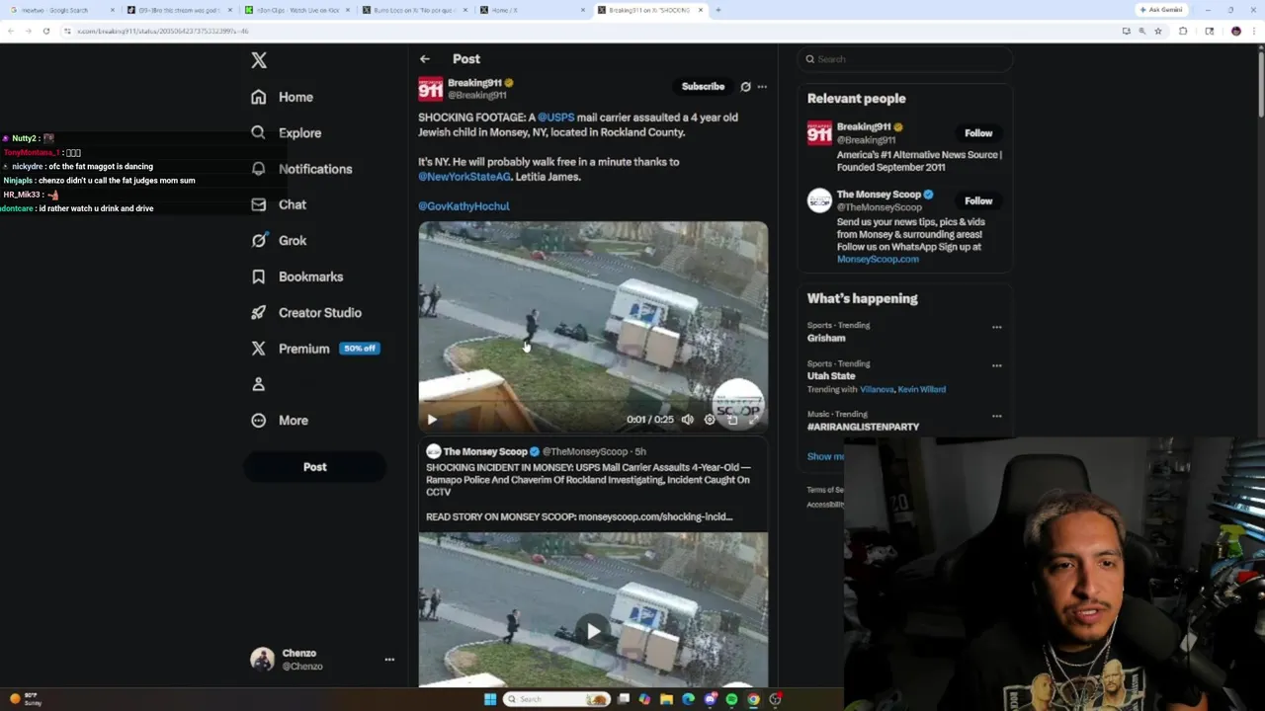The width and height of the screenshot is (1265, 711).
Task: Open MonseyScoop.com link
Action: [x=878, y=259]
